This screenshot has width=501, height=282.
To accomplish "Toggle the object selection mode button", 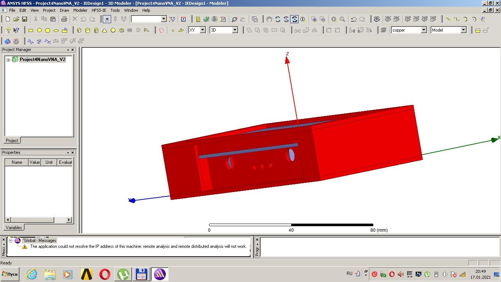I will 107,19.
